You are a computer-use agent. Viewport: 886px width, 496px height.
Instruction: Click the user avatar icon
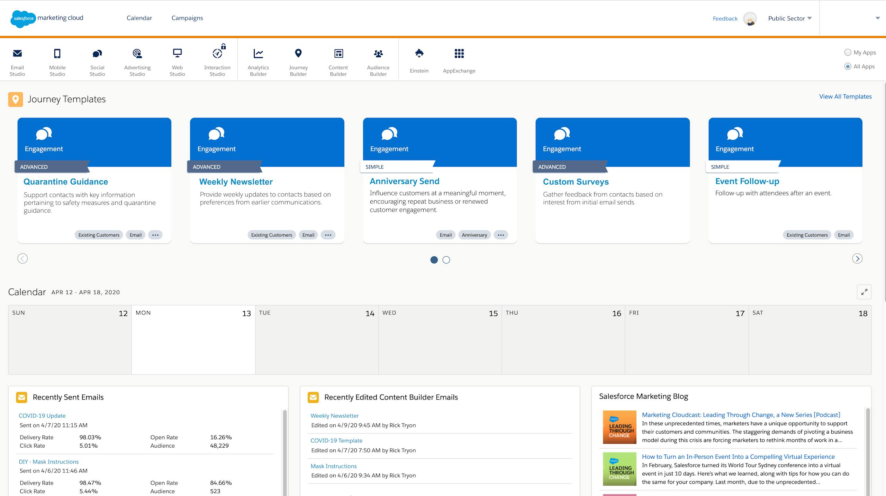pyautogui.click(x=750, y=19)
